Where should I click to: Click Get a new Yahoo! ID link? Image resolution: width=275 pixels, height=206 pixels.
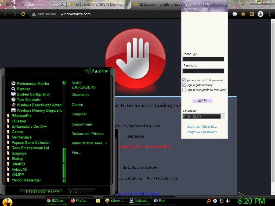[x=202, y=127]
